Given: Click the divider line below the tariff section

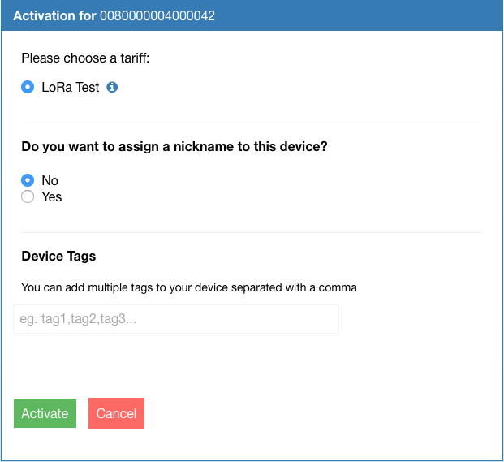Looking at the screenshot, I should pyautogui.click(x=252, y=123).
